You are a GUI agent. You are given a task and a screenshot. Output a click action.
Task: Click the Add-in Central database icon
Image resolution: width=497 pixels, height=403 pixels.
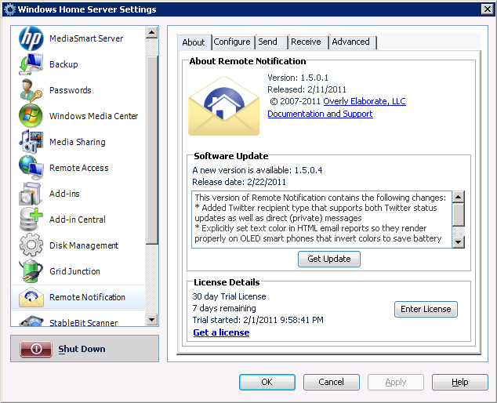pos(31,219)
